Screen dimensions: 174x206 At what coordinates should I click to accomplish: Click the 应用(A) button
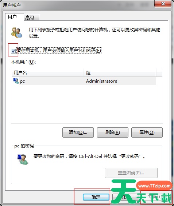coord(155,197)
